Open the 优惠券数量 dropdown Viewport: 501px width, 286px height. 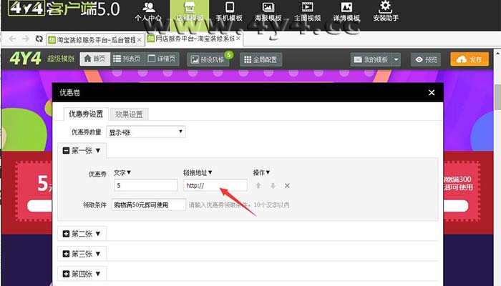click(x=146, y=132)
